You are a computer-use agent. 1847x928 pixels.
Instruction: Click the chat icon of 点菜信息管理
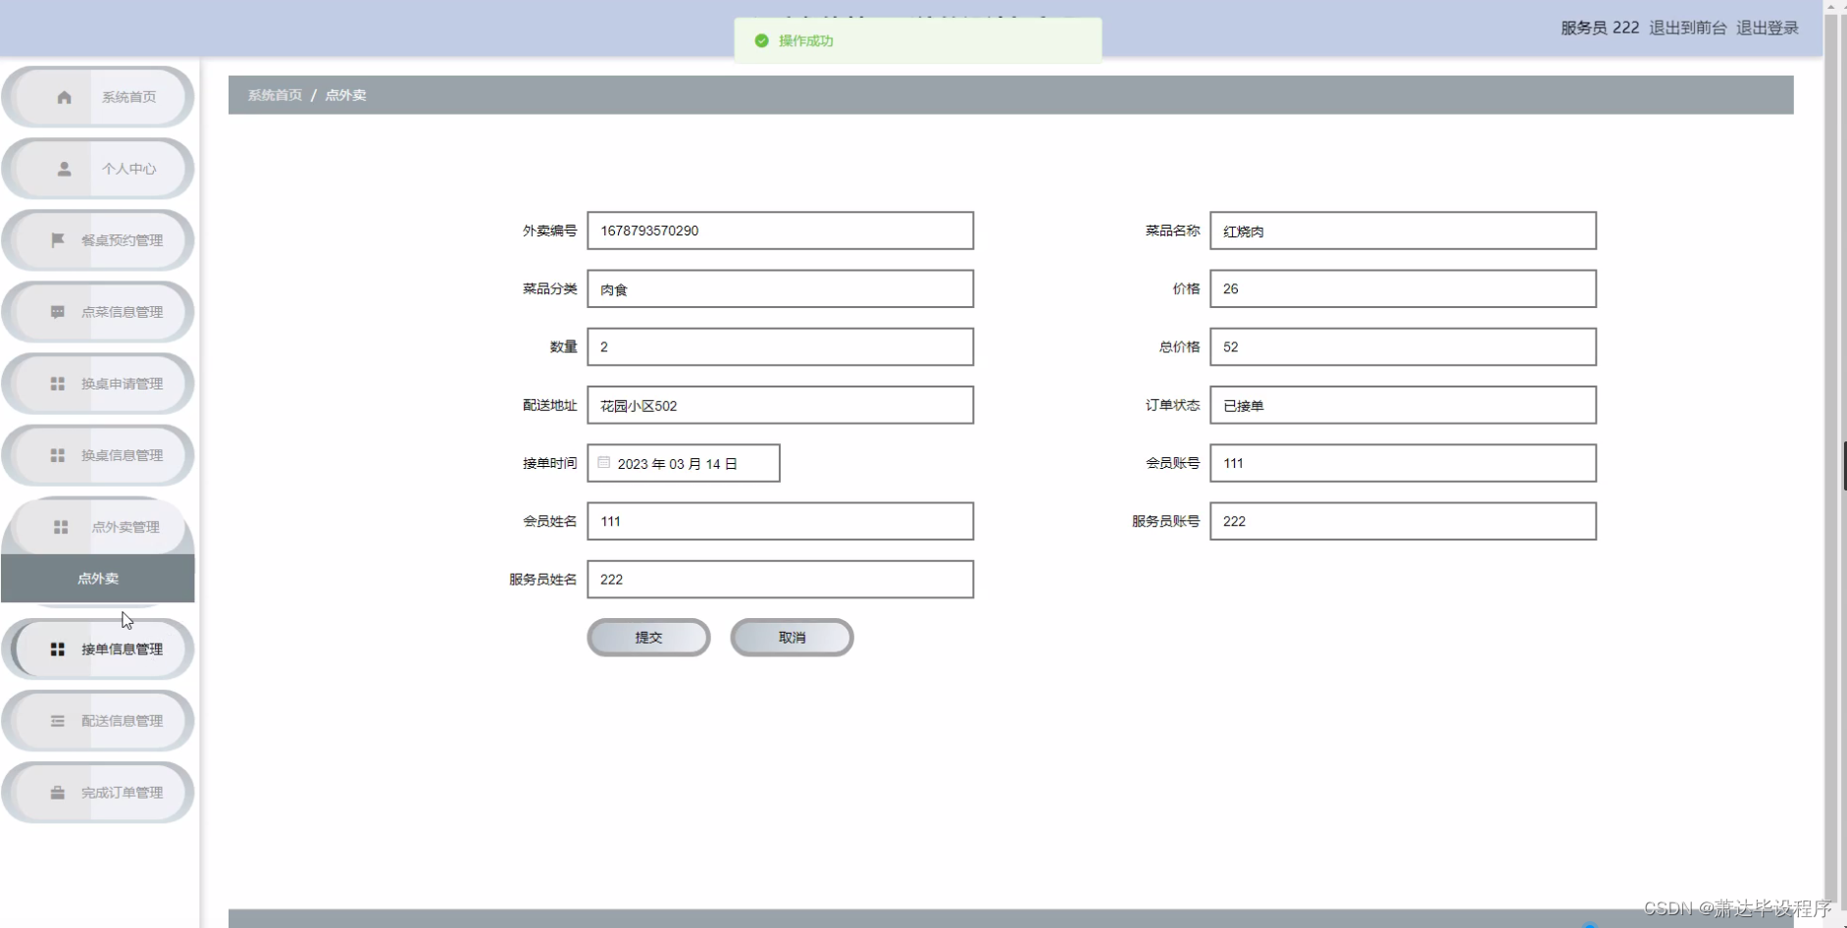click(58, 312)
